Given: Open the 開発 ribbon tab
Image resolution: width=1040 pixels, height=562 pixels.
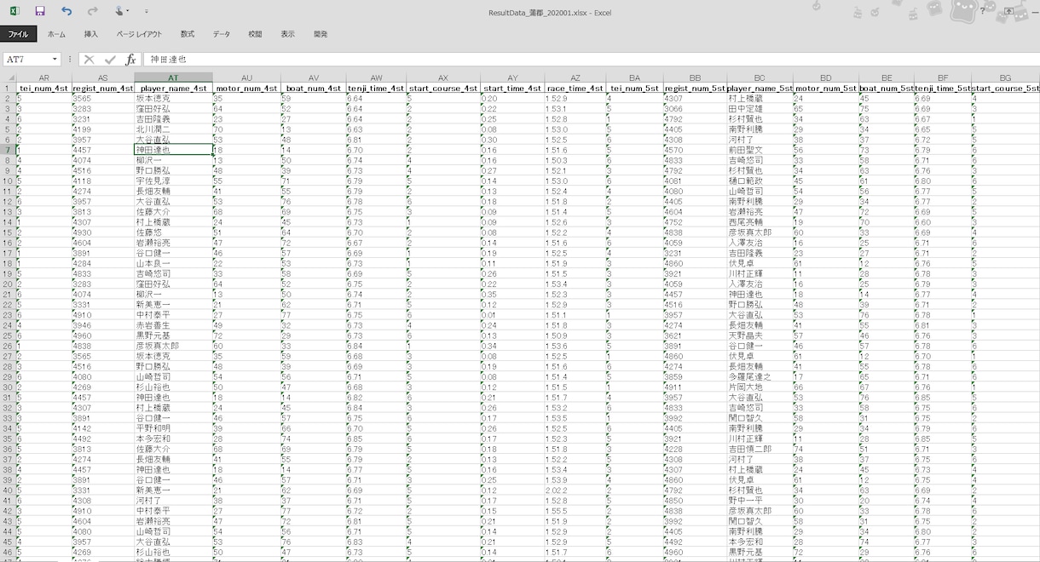Looking at the screenshot, I should coord(321,34).
